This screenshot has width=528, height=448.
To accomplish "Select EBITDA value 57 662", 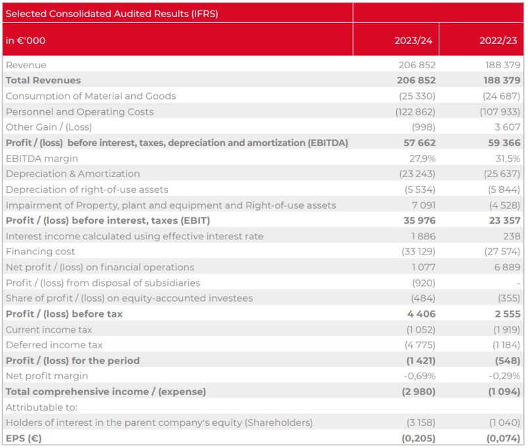I will (420, 143).
